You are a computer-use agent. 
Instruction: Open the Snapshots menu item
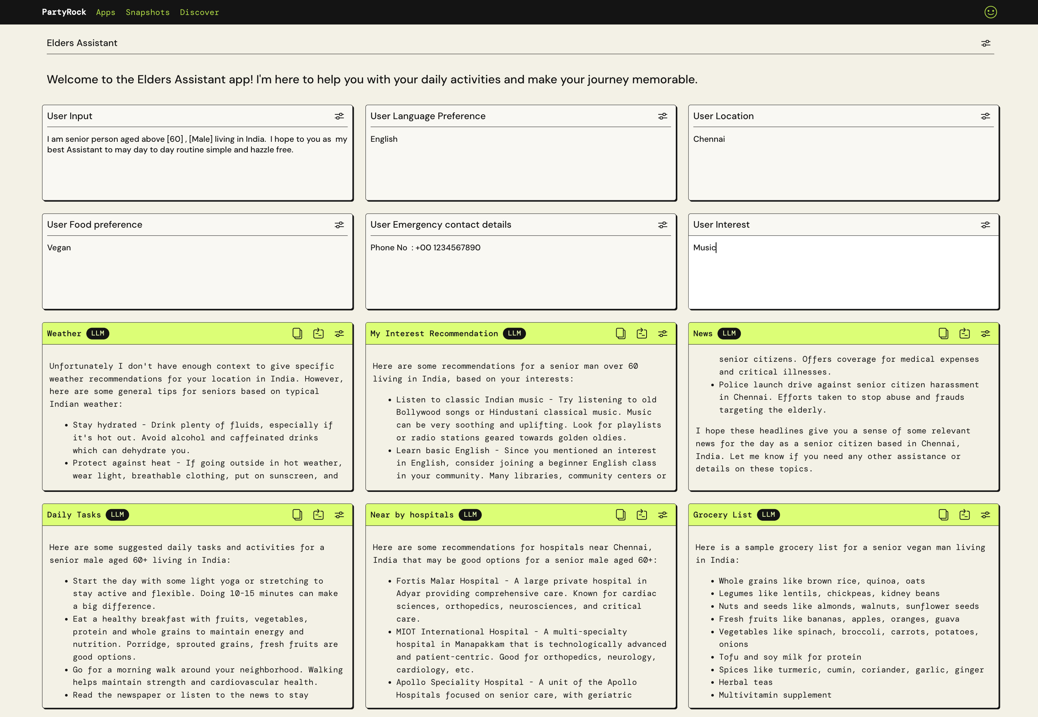(147, 12)
